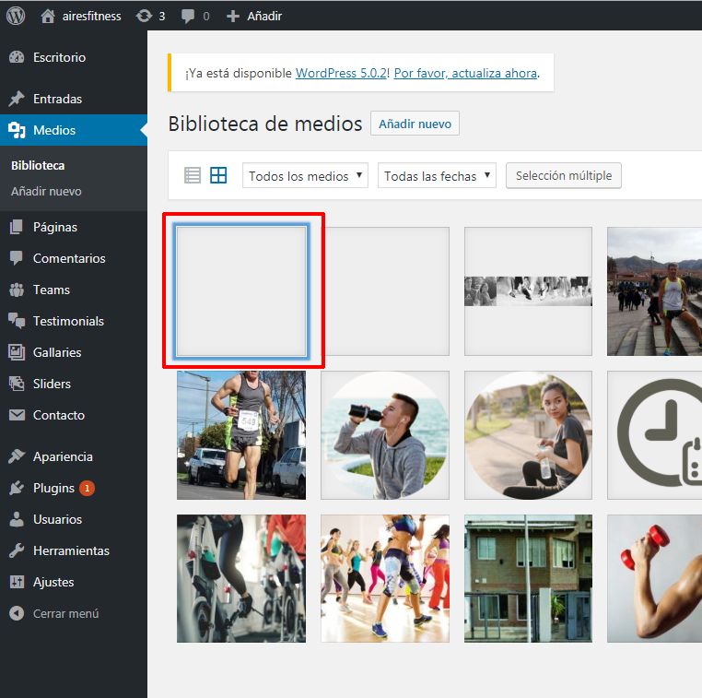Open the comments bubble showing 0
Image resolution: width=702 pixels, height=698 pixels.
coord(195,16)
